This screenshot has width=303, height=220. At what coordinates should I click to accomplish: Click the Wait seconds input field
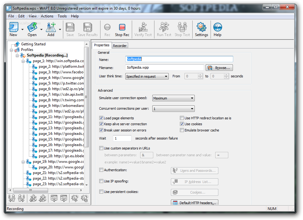point(122,138)
